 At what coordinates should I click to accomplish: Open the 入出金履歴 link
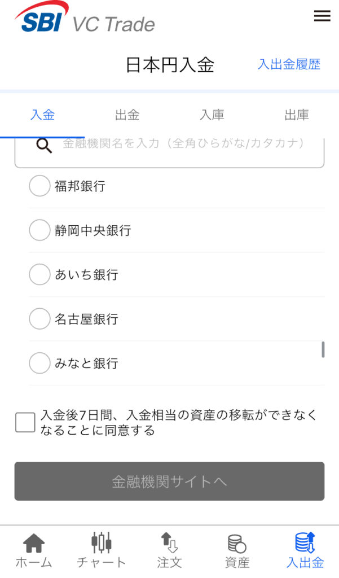(x=289, y=64)
